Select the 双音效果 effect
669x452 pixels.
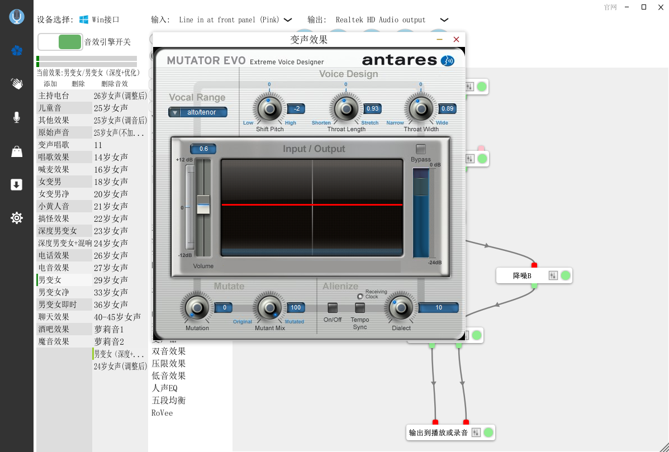pos(169,351)
